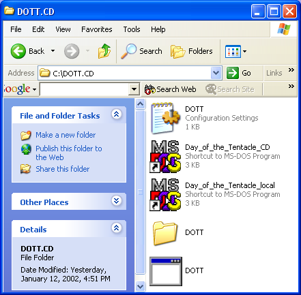This screenshot has height=295, width=301.
Task: Collapse the File and Folder Tasks panel
Action: 117,114
